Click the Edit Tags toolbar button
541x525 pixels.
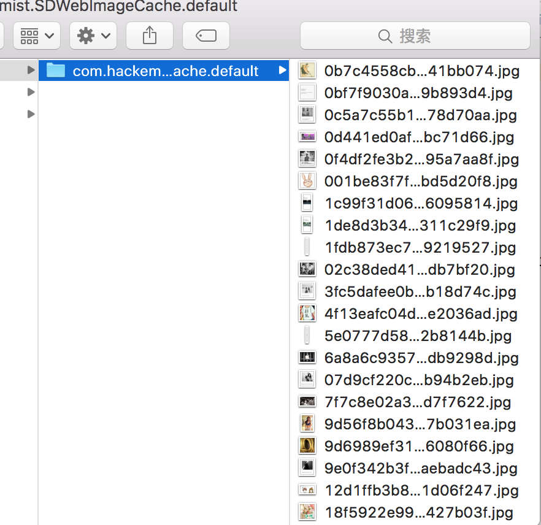coord(206,36)
